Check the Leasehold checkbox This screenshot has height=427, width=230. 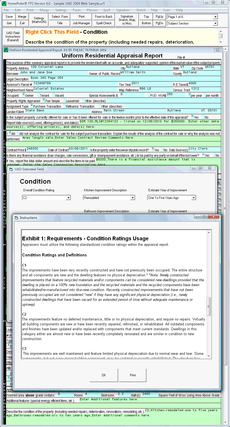tap(64, 100)
